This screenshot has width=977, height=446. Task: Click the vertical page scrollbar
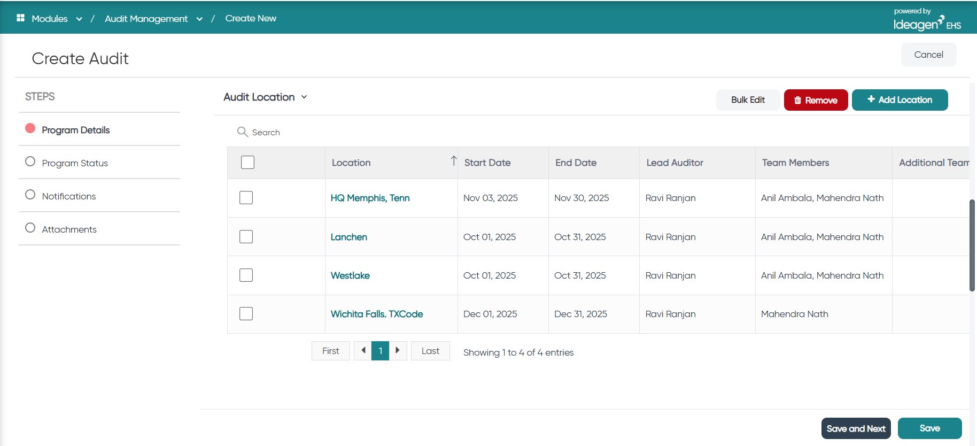pyautogui.click(x=972, y=245)
